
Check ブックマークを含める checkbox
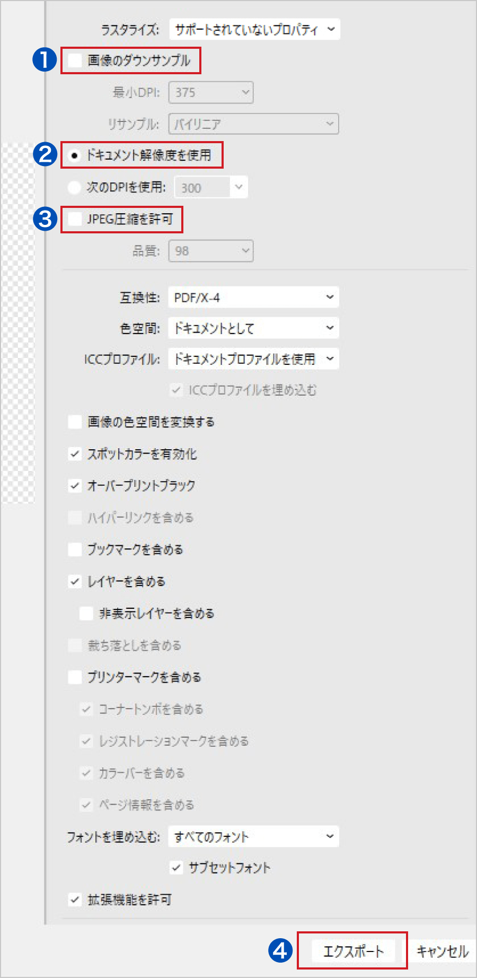click(75, 549)
